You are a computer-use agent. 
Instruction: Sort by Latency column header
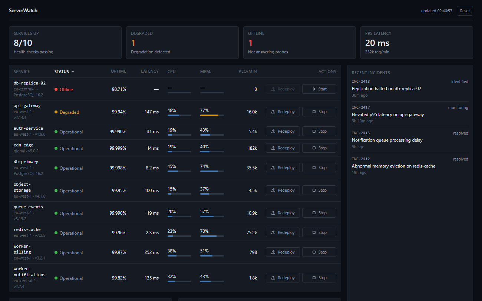150,71
